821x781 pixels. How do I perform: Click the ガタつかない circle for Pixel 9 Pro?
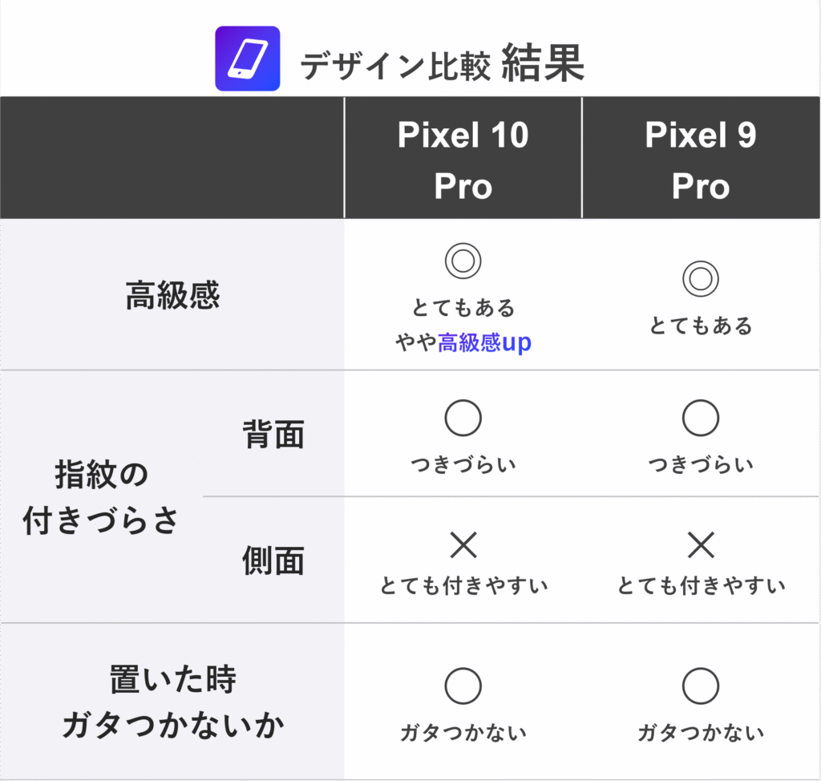pos(701,686)
